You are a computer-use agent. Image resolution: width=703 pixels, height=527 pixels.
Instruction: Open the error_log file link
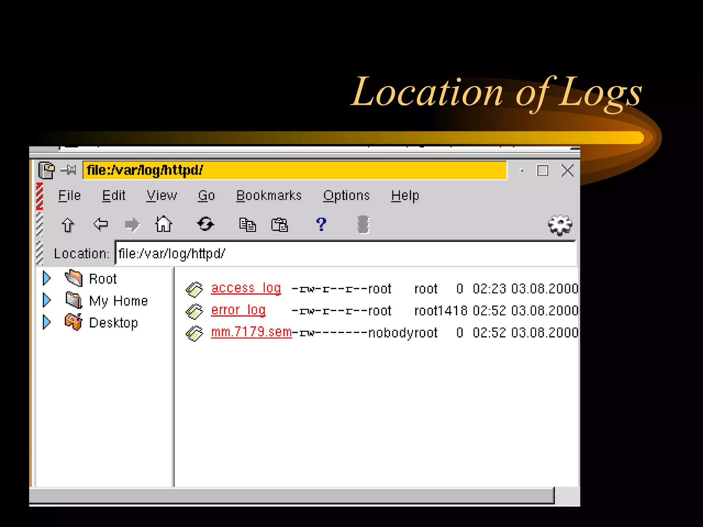click(x=238, y=310)
